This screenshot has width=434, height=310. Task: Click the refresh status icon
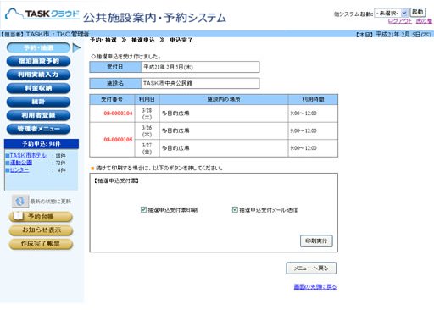[20, 202]
